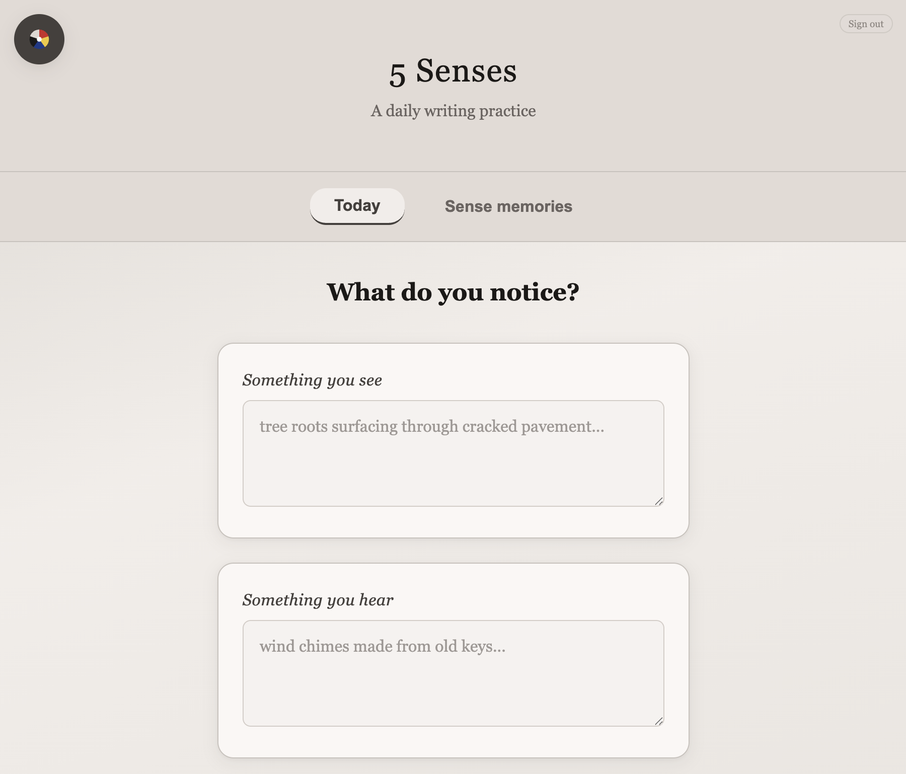The width and height of the screenshot is (906, 774).
Task: Click the 'A daily writing practice' subtitle
Action: coord(453,111)
